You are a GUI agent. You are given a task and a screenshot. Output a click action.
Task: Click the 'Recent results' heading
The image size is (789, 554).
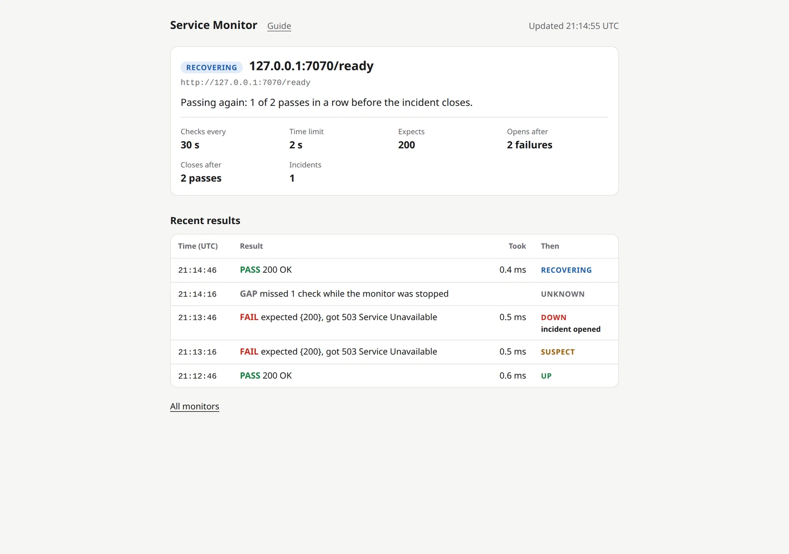[x=205, y=221]
